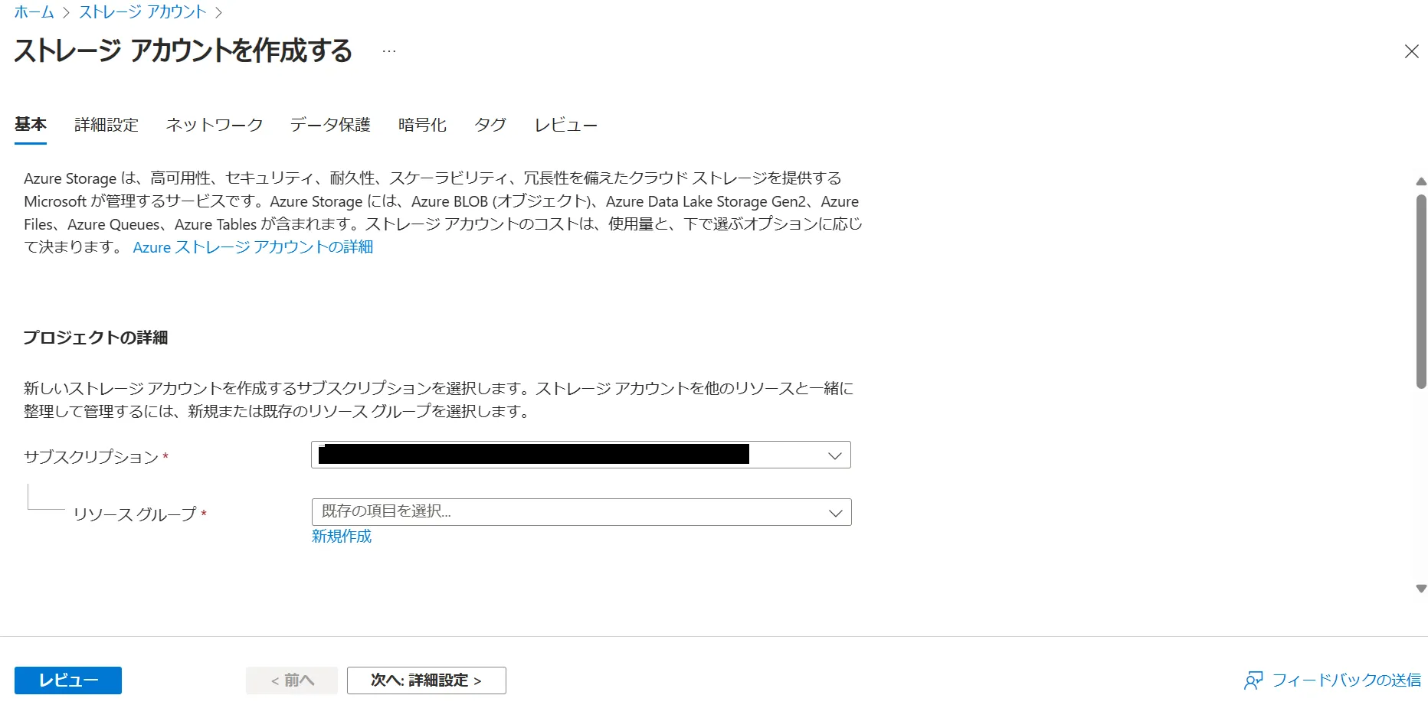Click 新規作成 link under resource group

tap(342, 536)
